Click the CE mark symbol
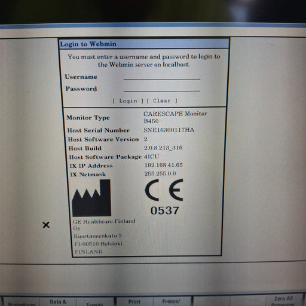 pyautogui.click(x=164, y=190)
